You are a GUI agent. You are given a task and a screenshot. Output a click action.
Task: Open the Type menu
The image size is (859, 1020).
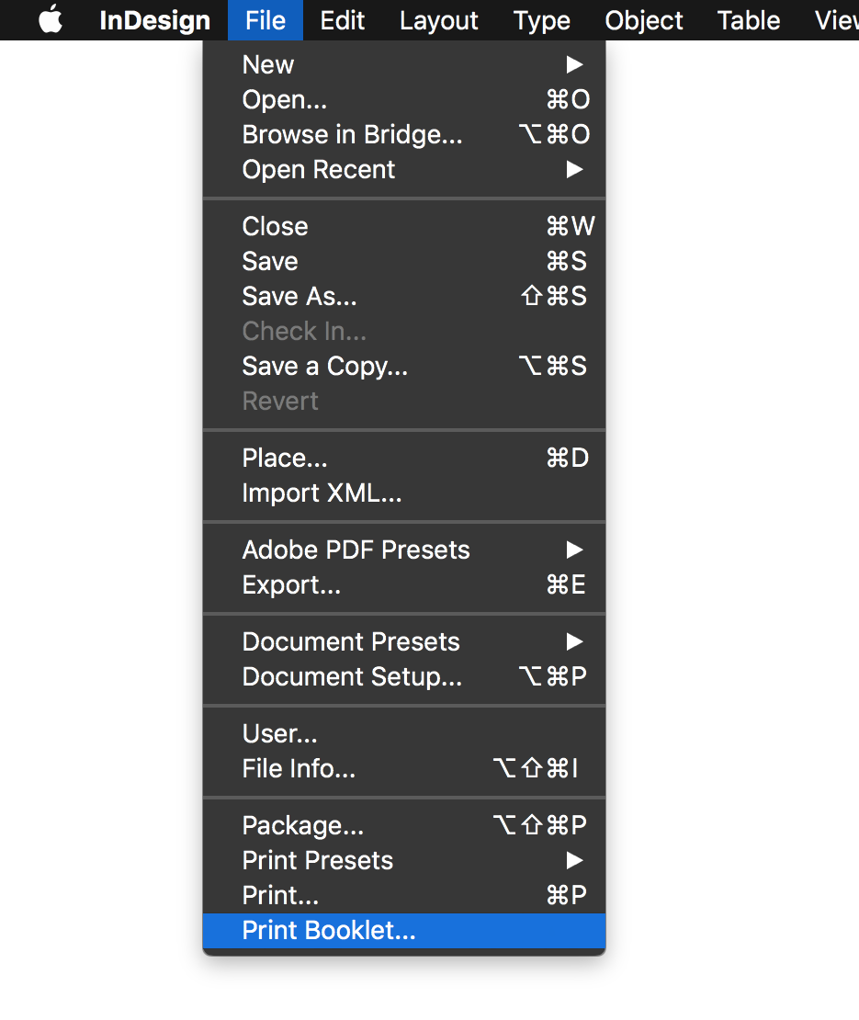point(542,20)
